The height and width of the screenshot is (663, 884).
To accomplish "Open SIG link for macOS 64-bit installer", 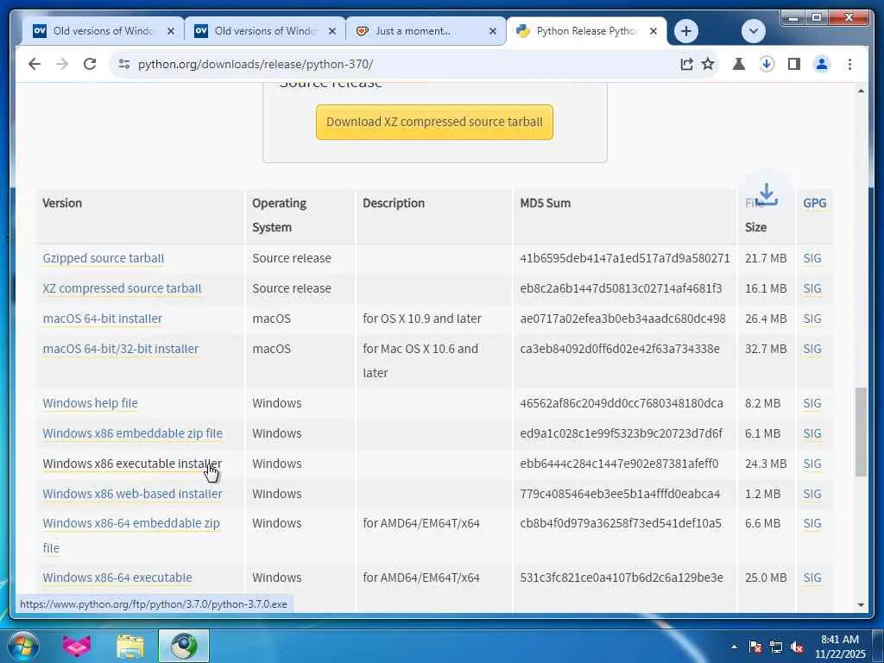I will 811,319.
